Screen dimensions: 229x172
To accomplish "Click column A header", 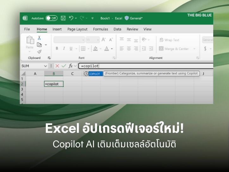I will point(35,74).
